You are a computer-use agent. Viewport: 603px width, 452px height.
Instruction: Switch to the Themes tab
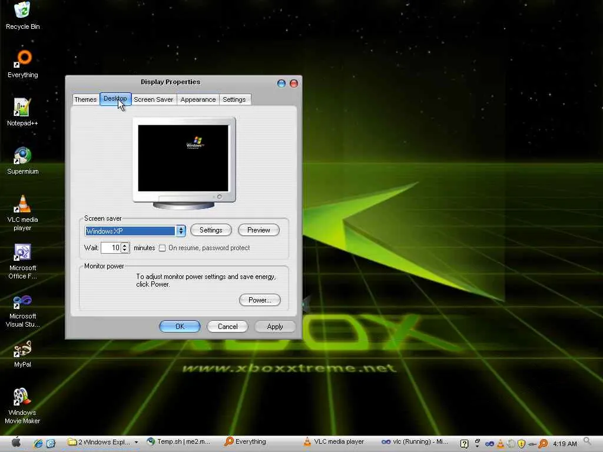tap(85, 99)
